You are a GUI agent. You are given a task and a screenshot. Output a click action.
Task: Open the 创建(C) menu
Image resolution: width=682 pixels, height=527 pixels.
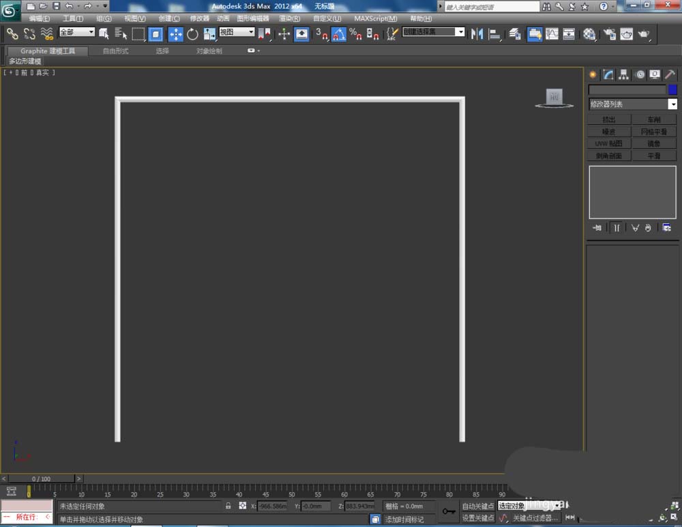coord(169,18)
